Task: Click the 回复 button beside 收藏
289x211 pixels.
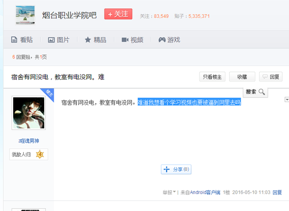Action: (271, 77)
